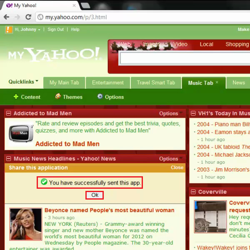Click the My Yahoo! logo
Image resolution: width=250 pixels, height=250 pixels.
tap(54, 54)
